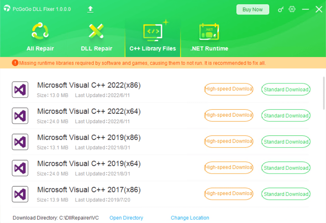Click Last Updated: 2021/8/31 for 2019(x86)
Image resolution: width=326 pixels, height=223 pixels.
(103, 148)
